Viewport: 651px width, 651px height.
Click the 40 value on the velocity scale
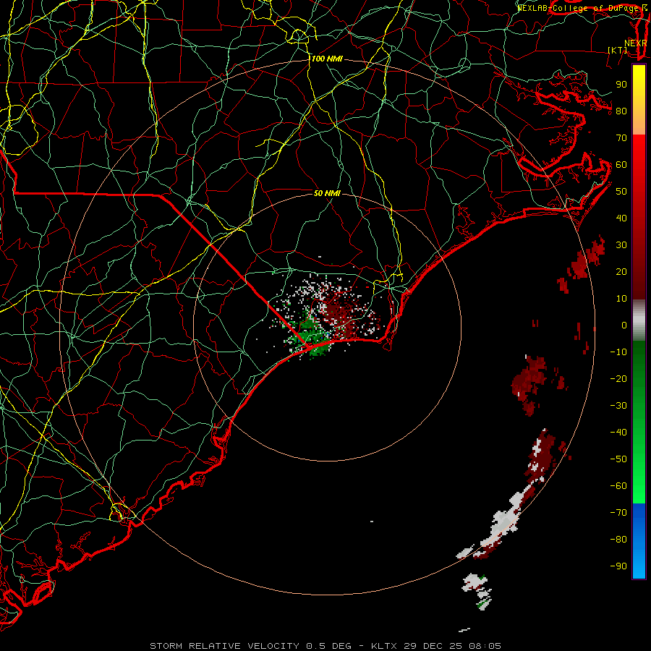621,218
